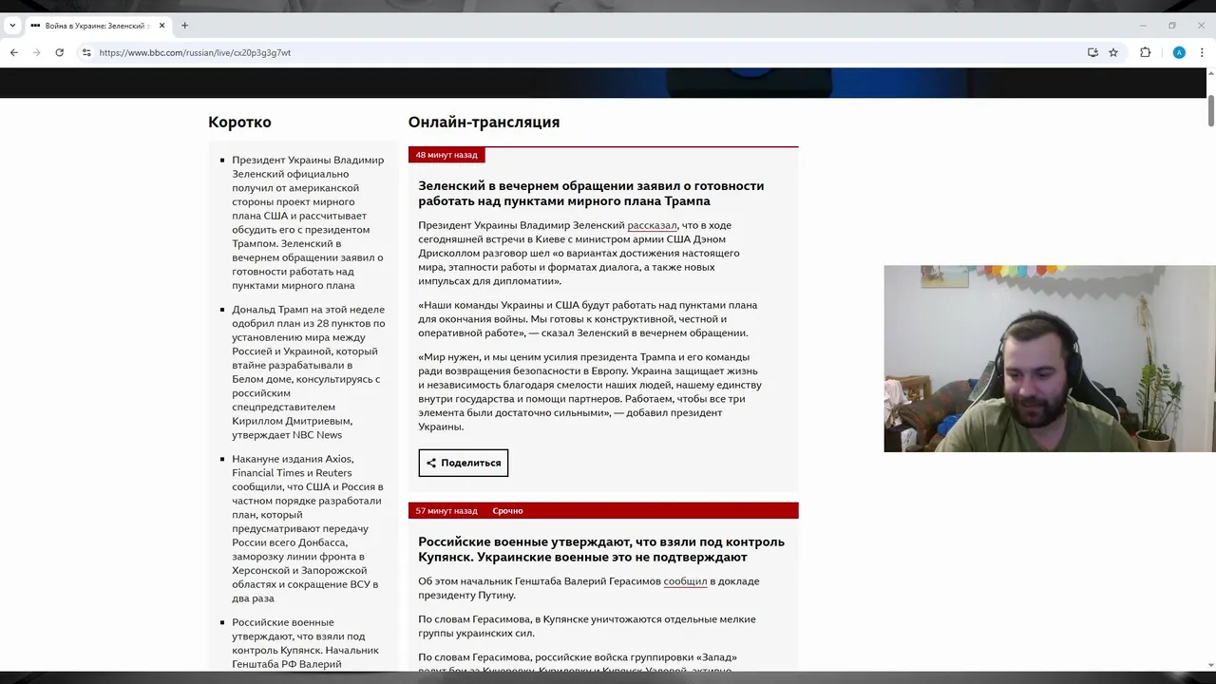Close the Война в Украине tab

pyautogui.click(x=162, y=26)
